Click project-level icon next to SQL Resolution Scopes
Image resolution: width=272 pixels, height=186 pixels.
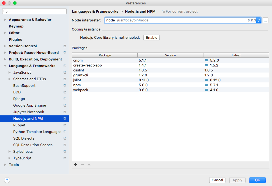[65, 145]
